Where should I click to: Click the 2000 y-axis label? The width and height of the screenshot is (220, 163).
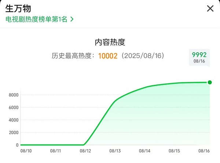coord(14,133)
